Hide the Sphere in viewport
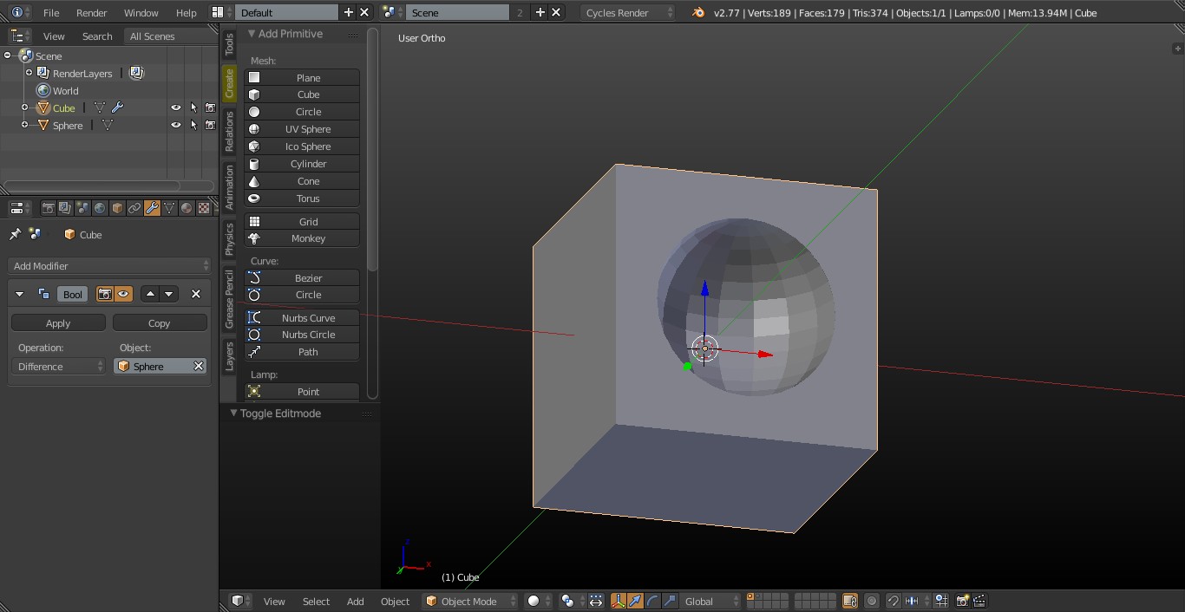1185x612 pixels. (176, 125)
